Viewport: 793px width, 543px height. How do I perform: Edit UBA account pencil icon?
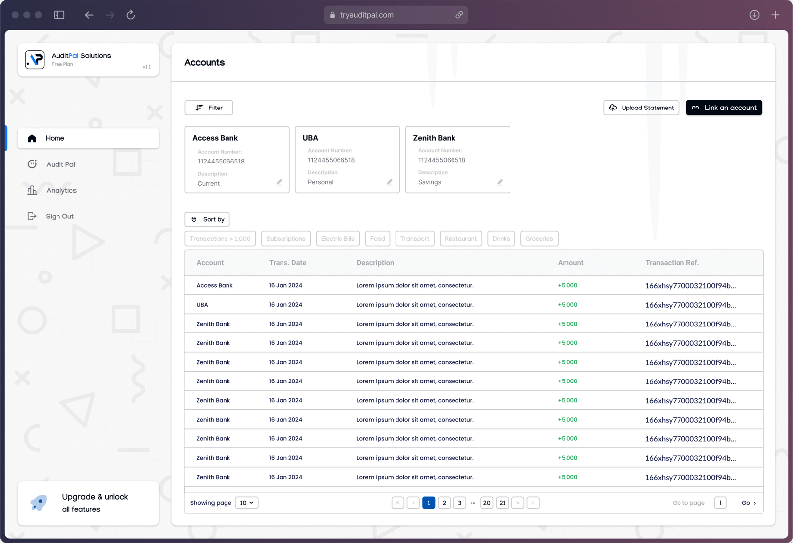click(x=390, y=182)
